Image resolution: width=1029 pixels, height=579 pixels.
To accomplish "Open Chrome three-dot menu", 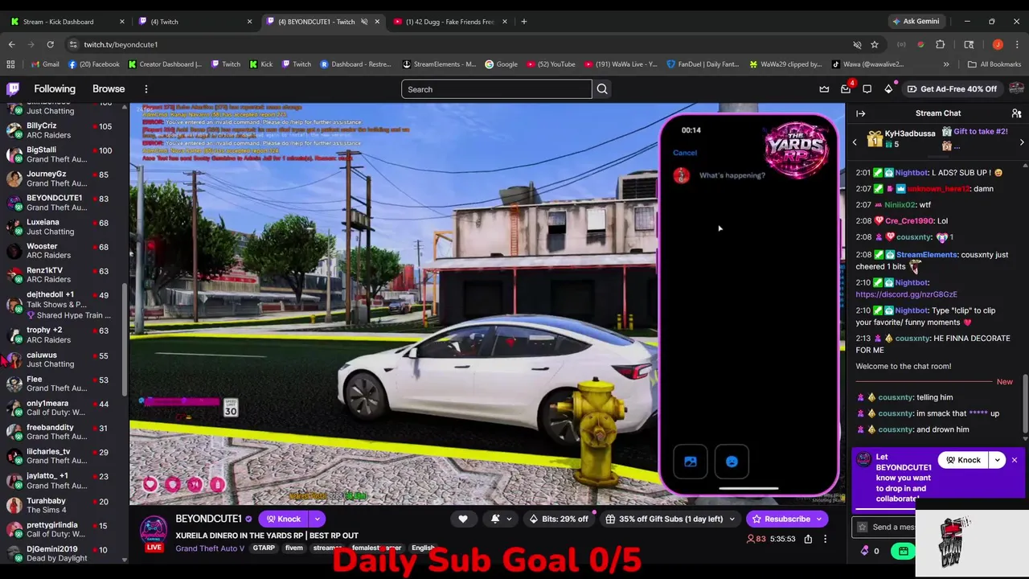I will [x=1017, y=44].
